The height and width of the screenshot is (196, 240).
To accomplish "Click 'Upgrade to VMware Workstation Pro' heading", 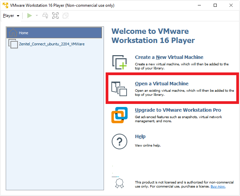I will tap(178, 110).
